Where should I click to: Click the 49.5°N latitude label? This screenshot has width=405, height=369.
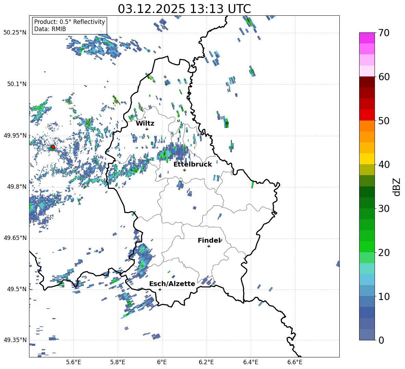[17, 289]
